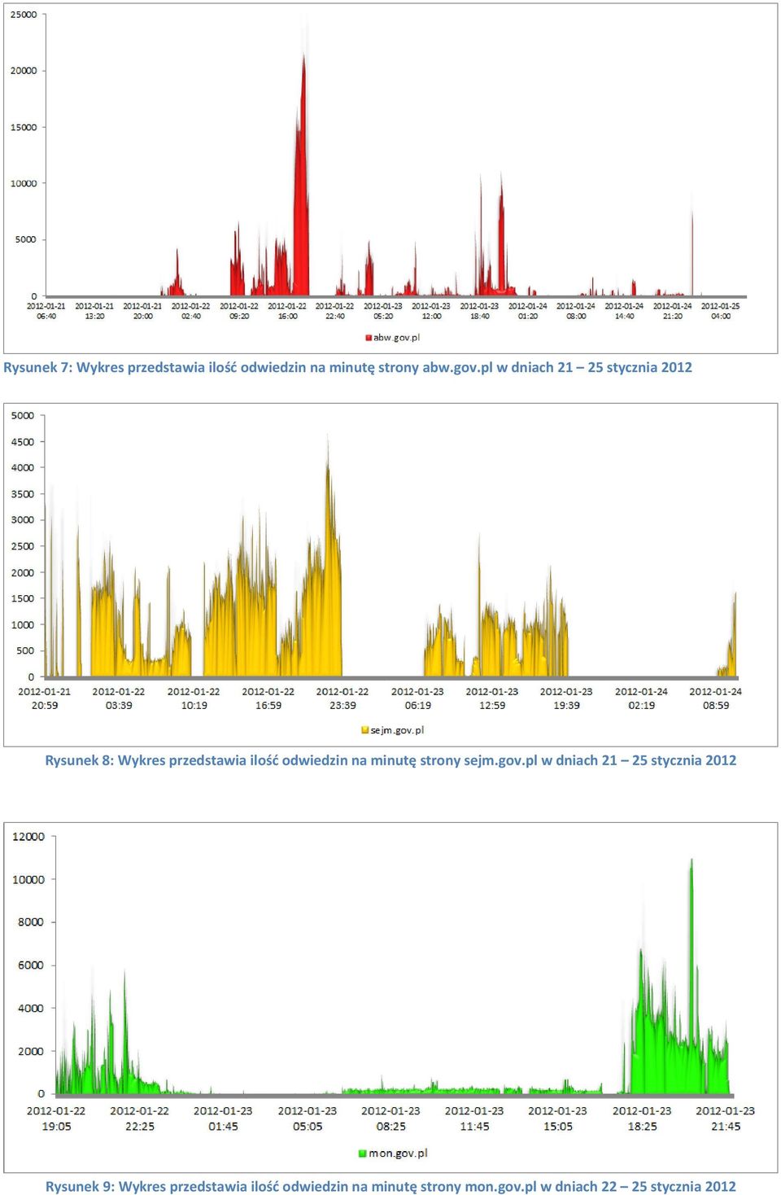781x1195 pixels.
Task: Click the yellow sejm.gov.pl legend swatch
Action: click(x=365, y=730)
